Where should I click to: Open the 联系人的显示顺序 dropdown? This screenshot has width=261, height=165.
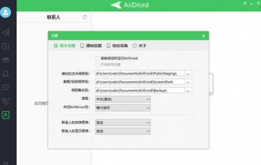tap(123, 131)
